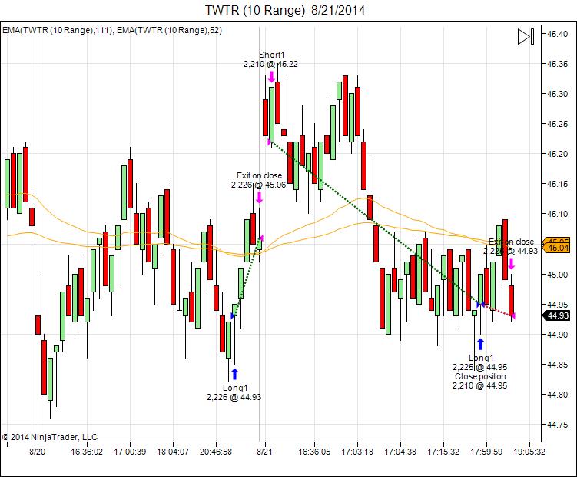Viewport: 577px width, 477px height.
Task: Click the magenta arrow under 'Exit on close 2,225 @ 44.93'
Action: point(511,264)
